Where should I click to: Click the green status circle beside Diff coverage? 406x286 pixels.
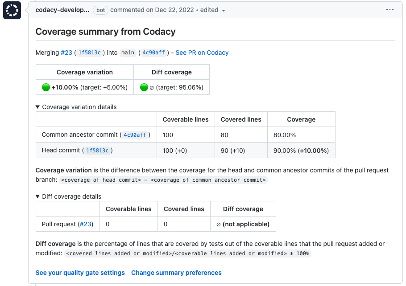[143, 87]
